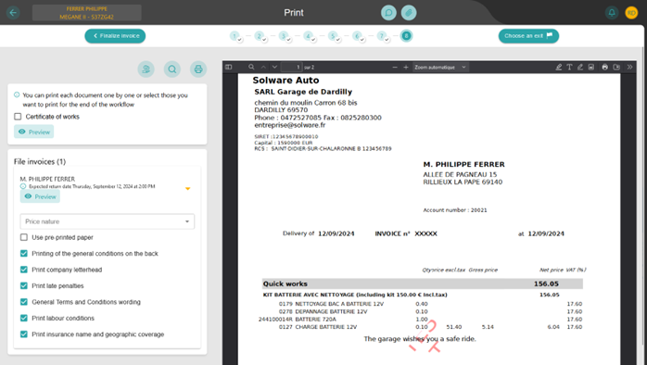Print from the PDF viewer toolbar
This screenshot has width=647, height=365.
tap(605, 68)
